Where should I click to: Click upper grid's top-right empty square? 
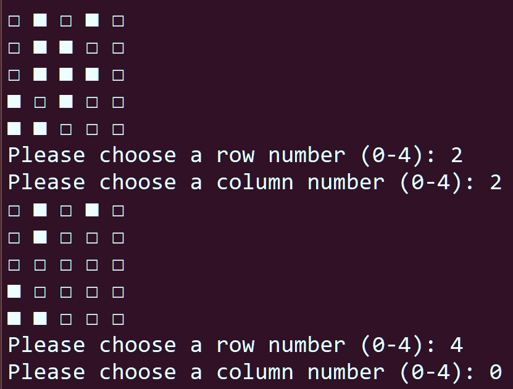pos(118,21)
